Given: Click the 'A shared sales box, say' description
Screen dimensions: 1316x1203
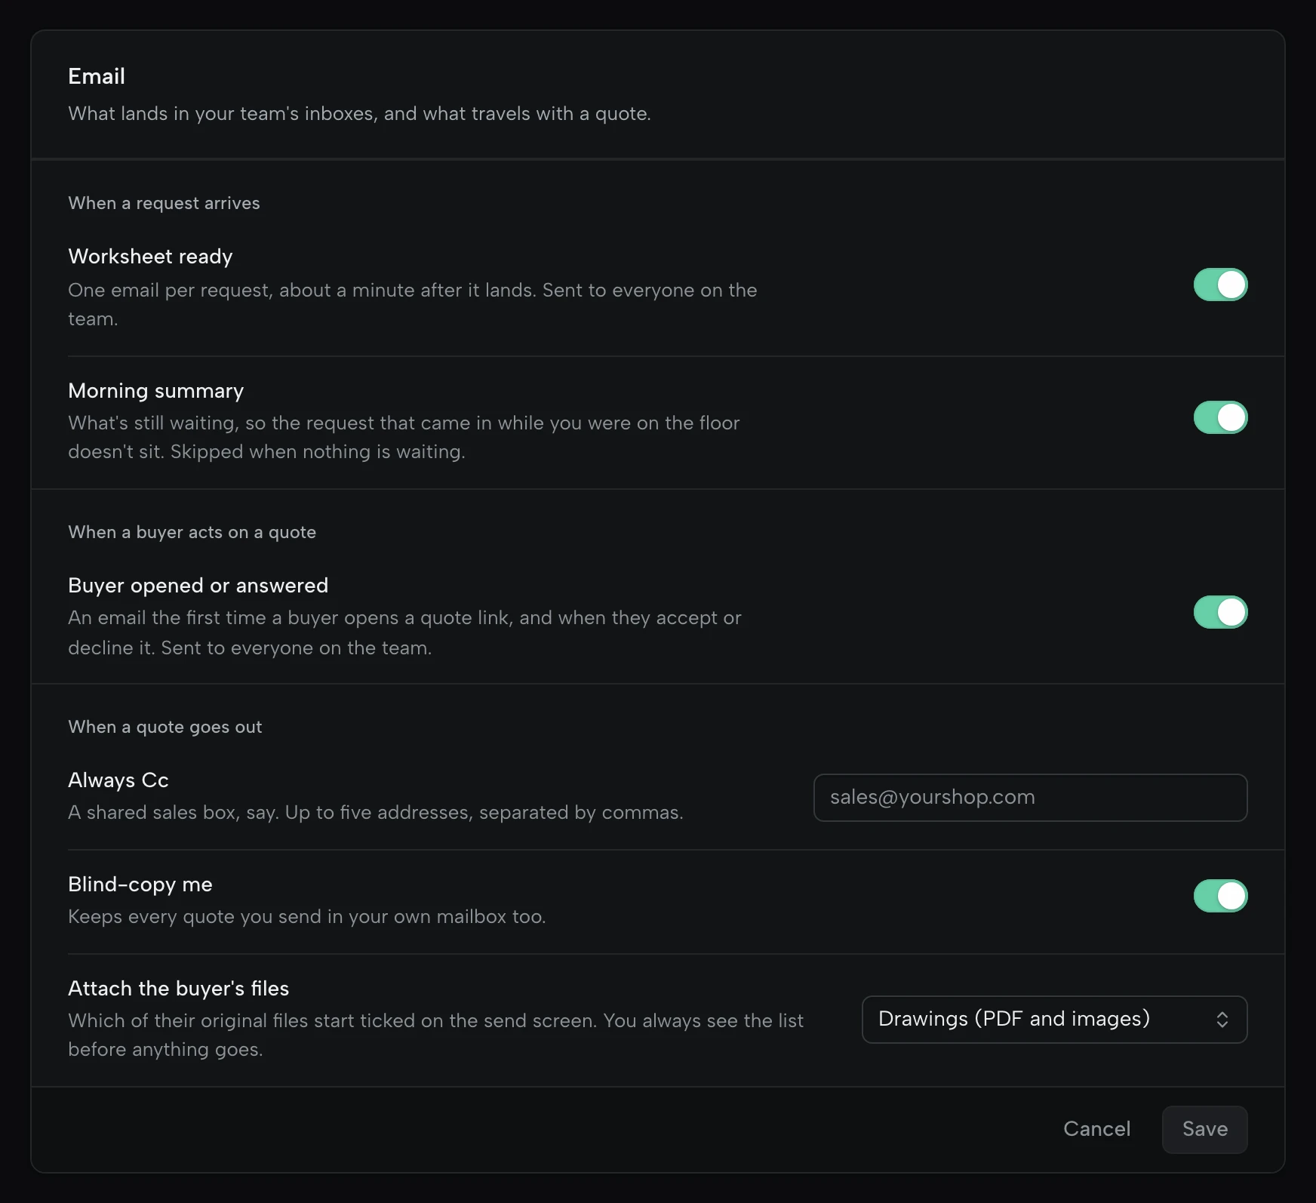Looking at the screenshot, I should (376, 812).
